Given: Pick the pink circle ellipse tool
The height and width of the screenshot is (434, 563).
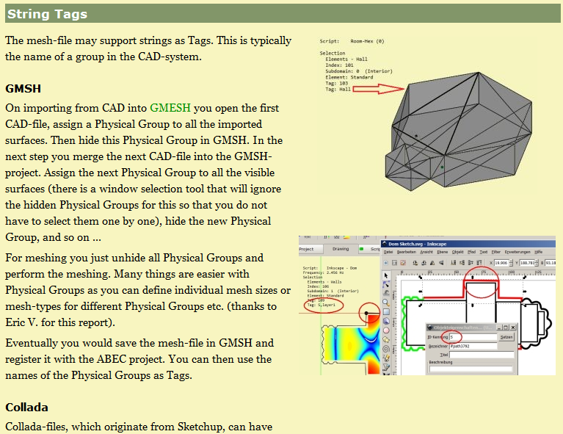Looking at the screenshot, I should [x=386, y=330].
